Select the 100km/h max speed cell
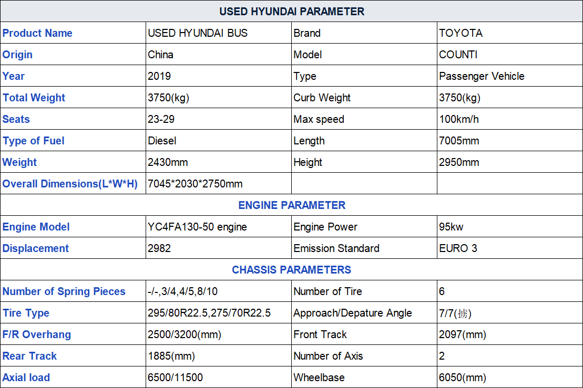This screenshot has width=583, height=388. point(510,119)
